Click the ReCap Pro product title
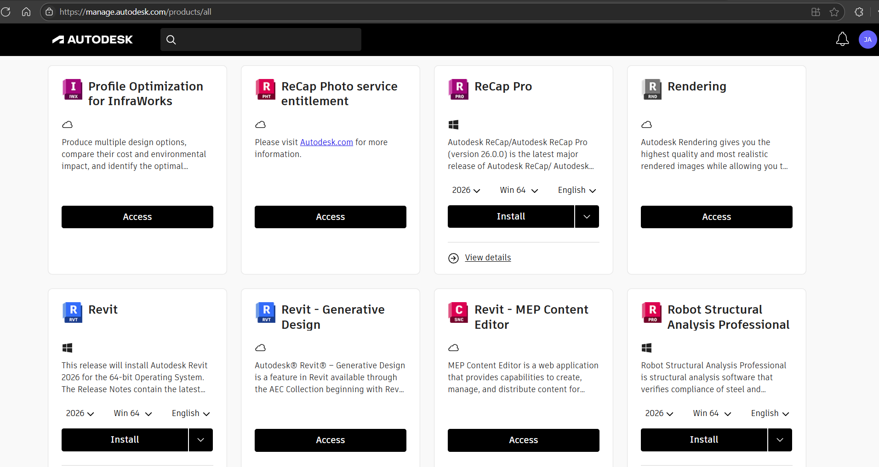This screenshot has height=467, width=879. (x=503, y=86)
